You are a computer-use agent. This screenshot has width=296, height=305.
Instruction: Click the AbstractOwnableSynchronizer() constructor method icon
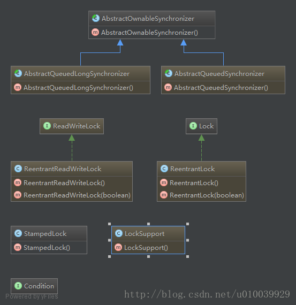[95, 32]
